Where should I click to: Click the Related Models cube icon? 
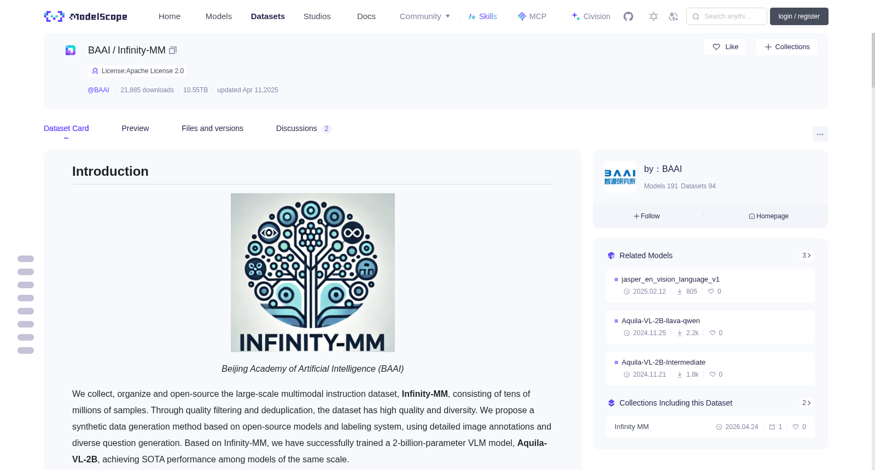click(611, 255)
